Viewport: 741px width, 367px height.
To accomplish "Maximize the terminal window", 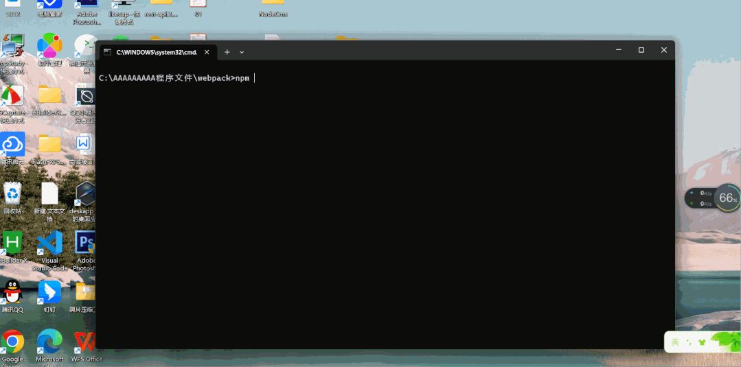I will click(641, 50).
